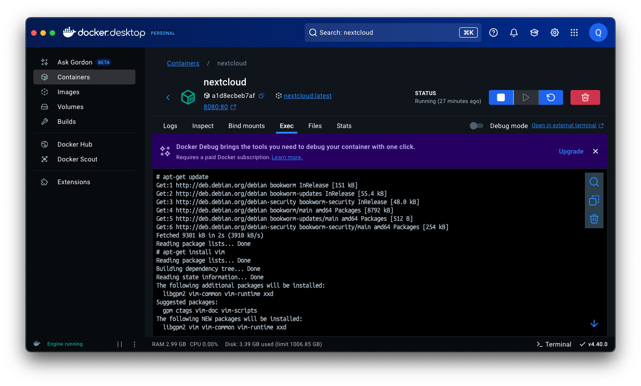Click the Running (27 minutes ago) status text
The image size is (641, 386).
(448, 101)
